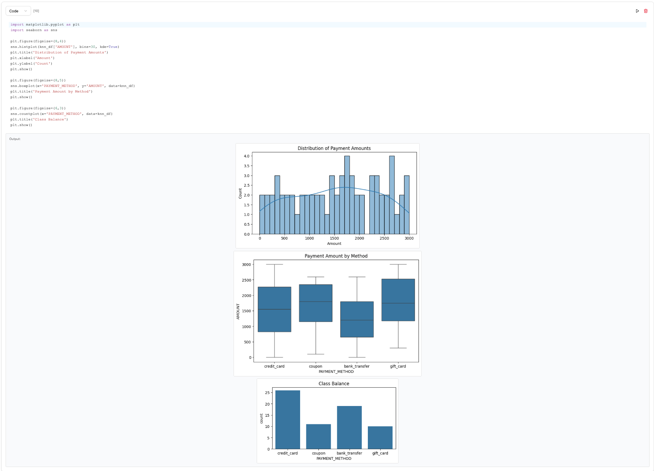Viewport: 654px width, 471px height.
Task: Click the sns.boxplot code line
Action: (x=73, y=86)
